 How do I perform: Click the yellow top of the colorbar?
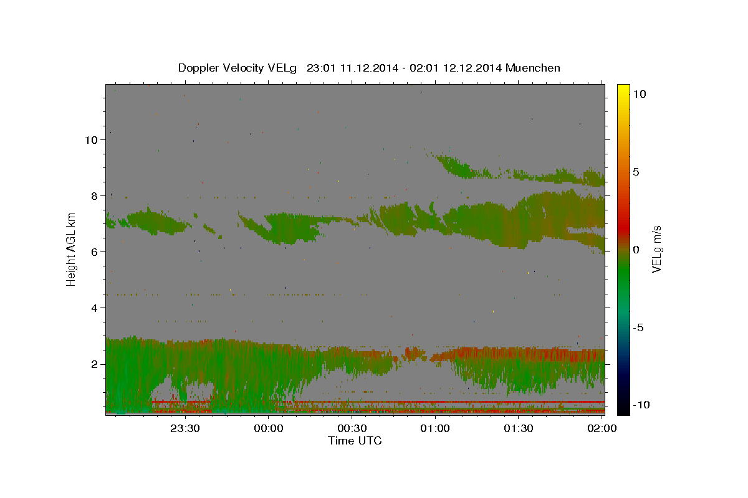tap(623, 90)
